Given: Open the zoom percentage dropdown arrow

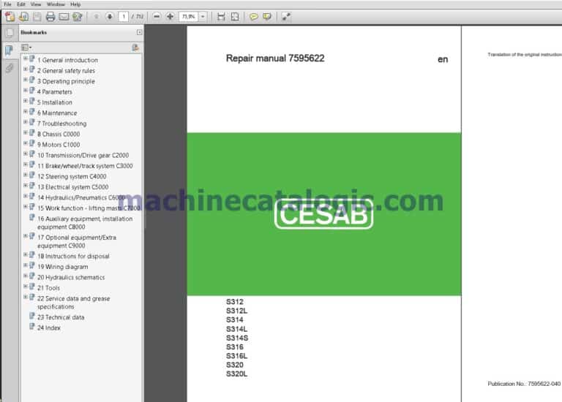Looking at the screenshot, I should tap(203, 17).
